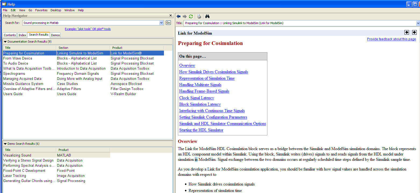Open the Go menu
The height and width of the screenshot is (193, 420).
[30, 10]
